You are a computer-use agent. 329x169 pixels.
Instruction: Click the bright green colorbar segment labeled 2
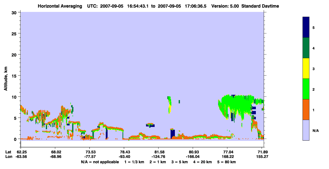click(x=306, y=89)
